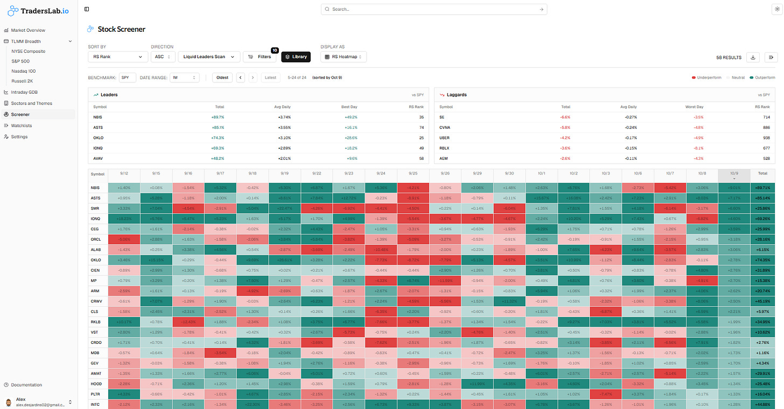Edit the Benchmark SPY field

pyautogui.click(x=128, y=77)
